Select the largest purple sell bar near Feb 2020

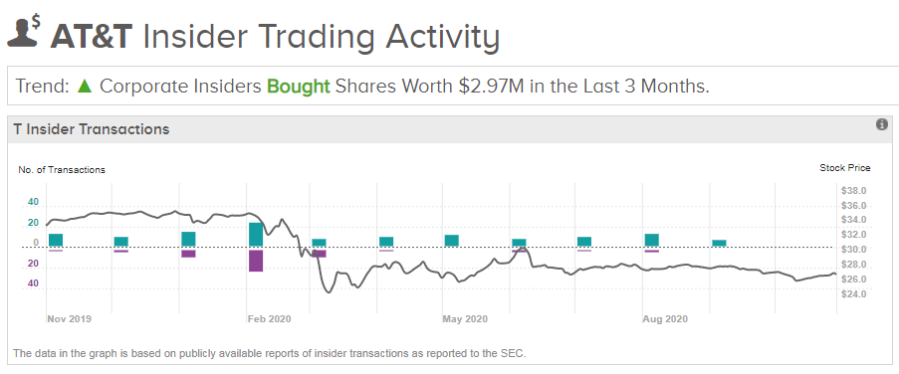[256, 261]
